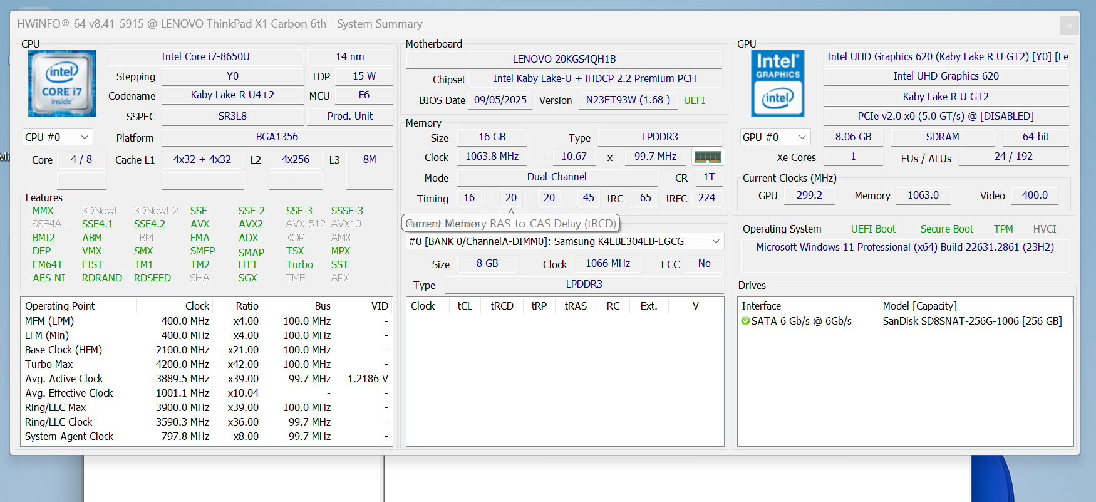Click the LENOVO 20KGS4QH1B motherboard field
1096x502 pixels.
pos(564,59)
